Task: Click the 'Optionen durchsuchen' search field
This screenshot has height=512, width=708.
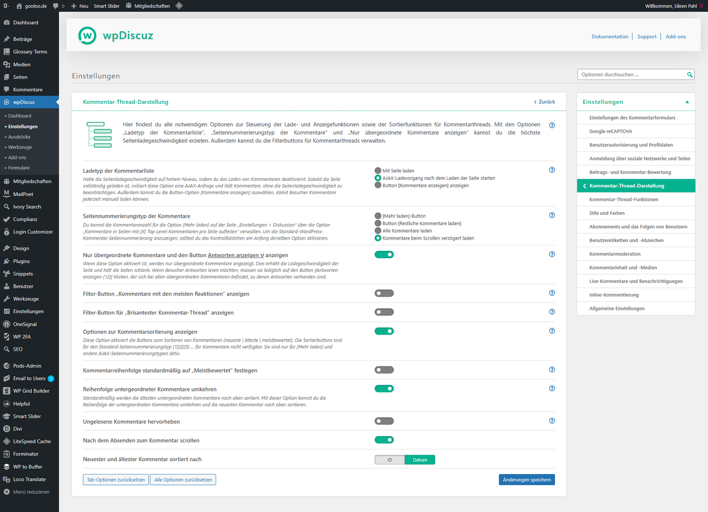Action: tap(631, 74)
